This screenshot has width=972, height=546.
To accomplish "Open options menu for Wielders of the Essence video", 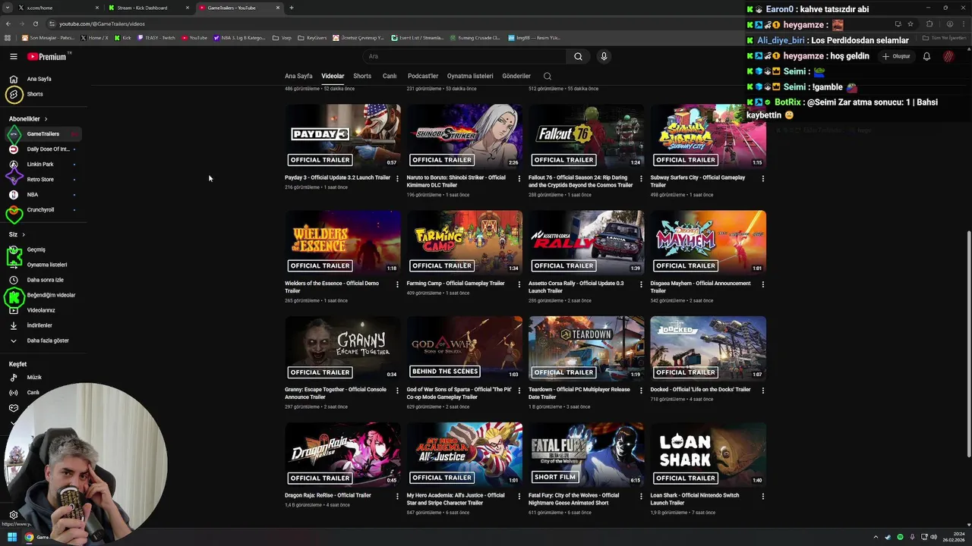I will point(397,284).
